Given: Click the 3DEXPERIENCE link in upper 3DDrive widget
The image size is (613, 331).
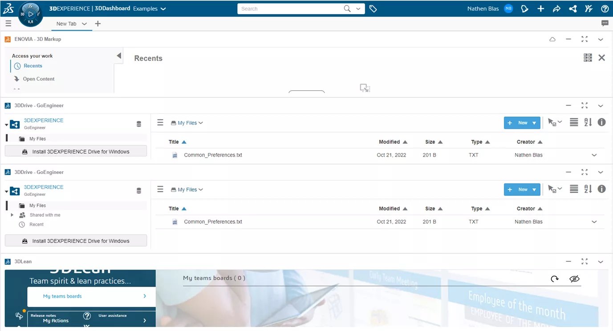Looking at the screenshot, I should tap(44, 120).
